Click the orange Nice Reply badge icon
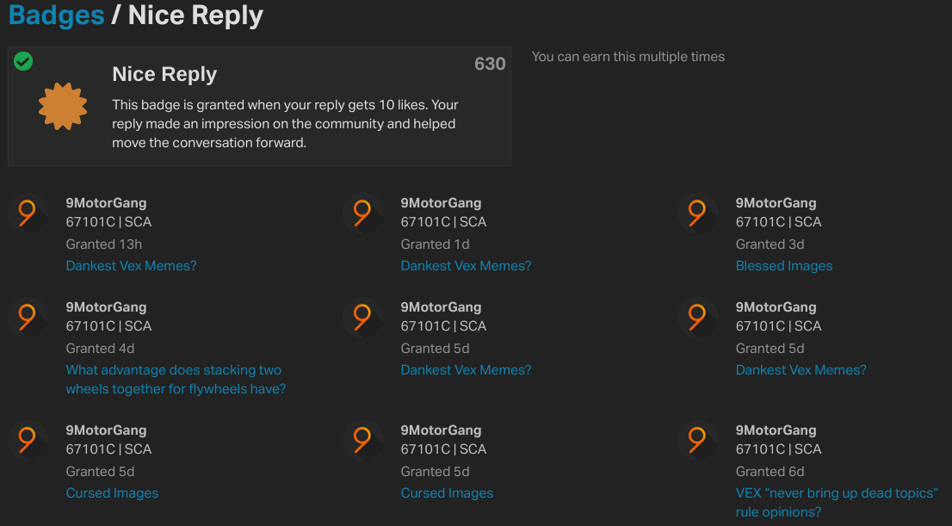This screenshot has width=952, height=526. [x=63, y=106]
